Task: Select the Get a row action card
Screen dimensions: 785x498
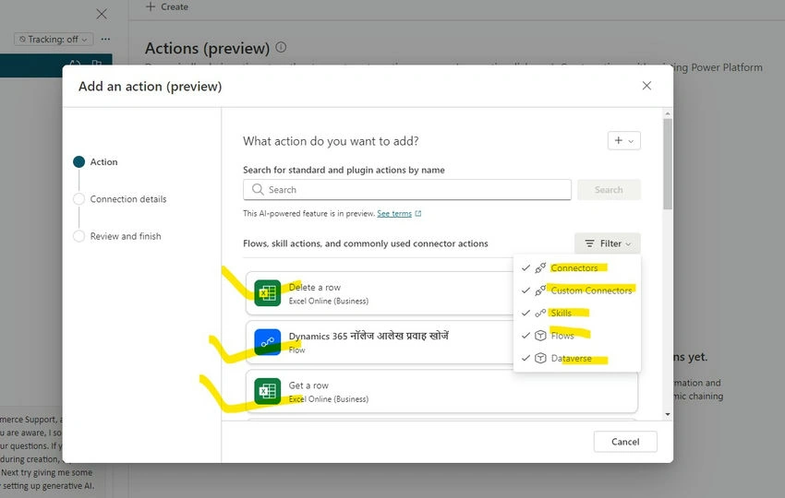Action: (441, 392)
